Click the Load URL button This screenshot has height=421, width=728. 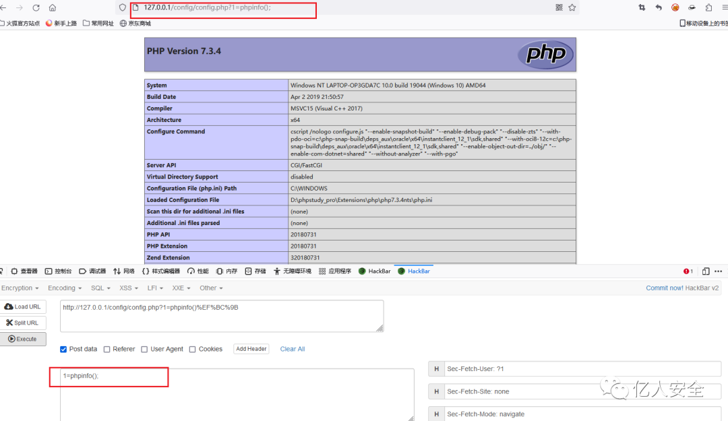(23, 306)
